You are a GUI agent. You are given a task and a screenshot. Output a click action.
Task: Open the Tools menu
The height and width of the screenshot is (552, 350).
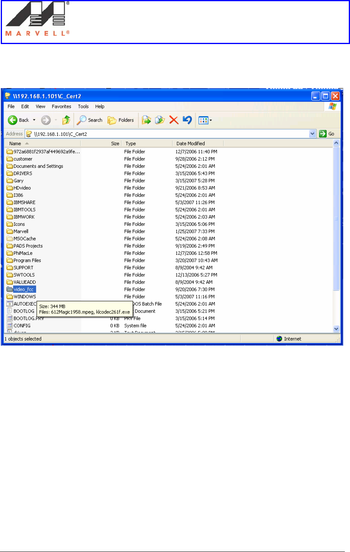tap(83, 106)
